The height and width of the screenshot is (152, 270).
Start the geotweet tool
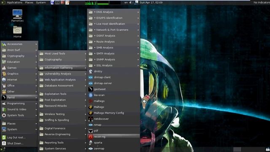coord(113,89)
